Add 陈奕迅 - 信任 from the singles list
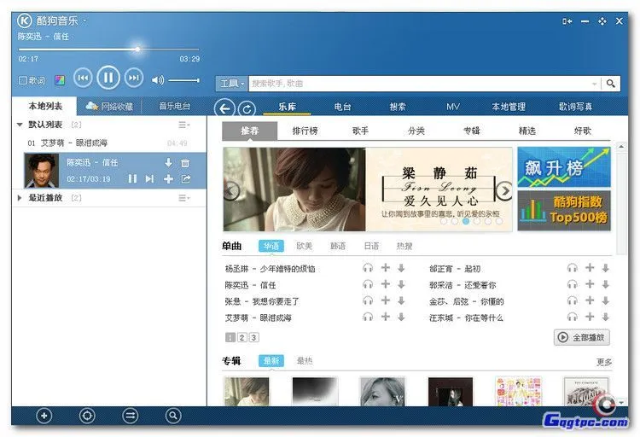The image size is (640, 437). click(x=386, y=284)
